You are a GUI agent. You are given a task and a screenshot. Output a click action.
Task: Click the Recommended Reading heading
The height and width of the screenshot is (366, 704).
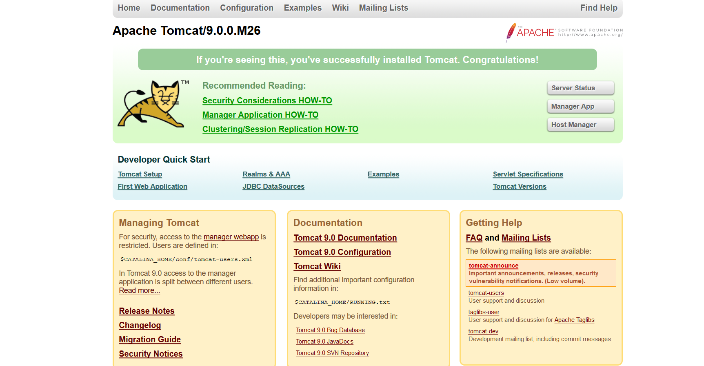254,86
